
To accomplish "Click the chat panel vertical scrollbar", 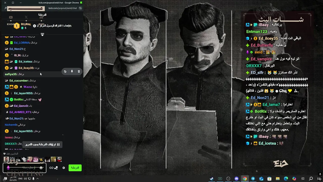I will click(x=83, y=137).
